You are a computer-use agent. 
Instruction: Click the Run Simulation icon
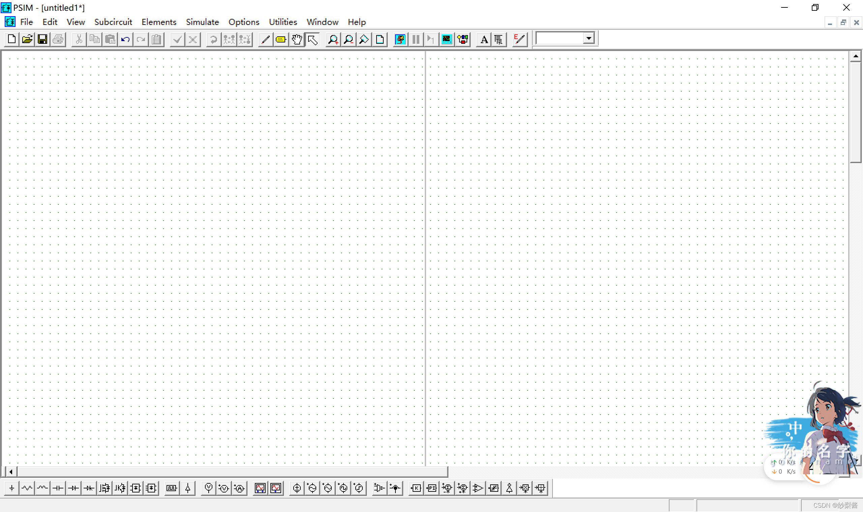tap(400, 39)
